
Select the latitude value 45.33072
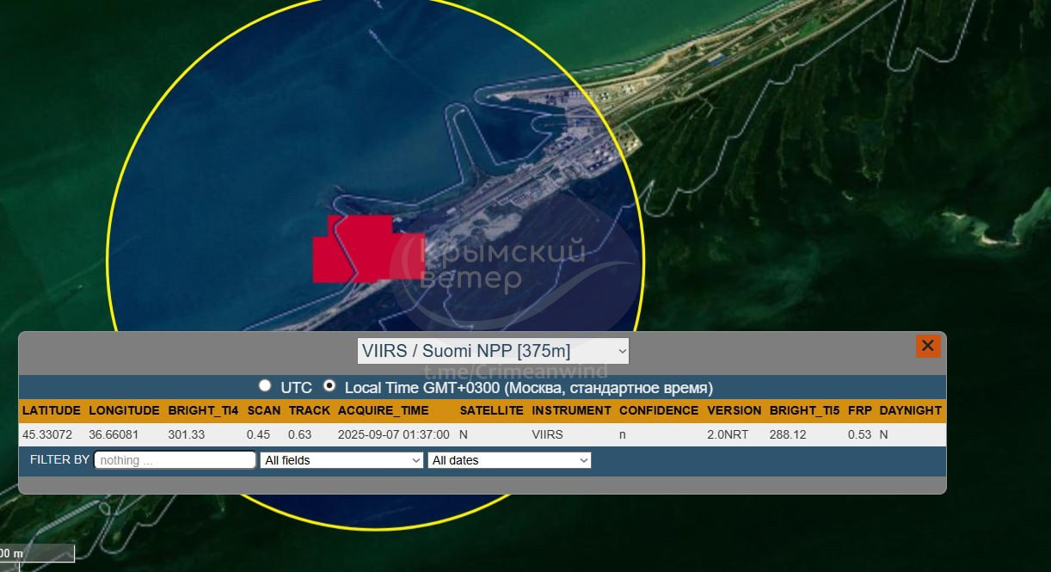tap(47, 434)
